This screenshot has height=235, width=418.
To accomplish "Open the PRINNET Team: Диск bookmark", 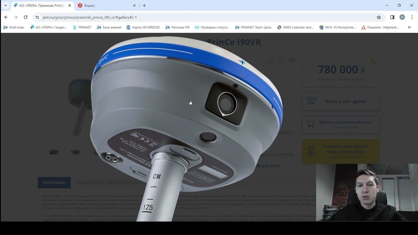I will coord(253,27).
